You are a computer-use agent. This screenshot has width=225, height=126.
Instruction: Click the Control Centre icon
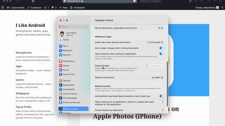[60, 94]
